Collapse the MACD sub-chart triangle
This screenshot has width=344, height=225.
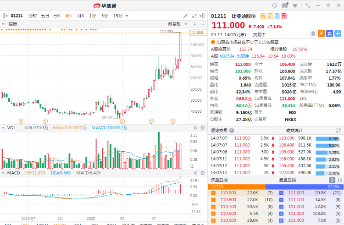coord(3,173)
